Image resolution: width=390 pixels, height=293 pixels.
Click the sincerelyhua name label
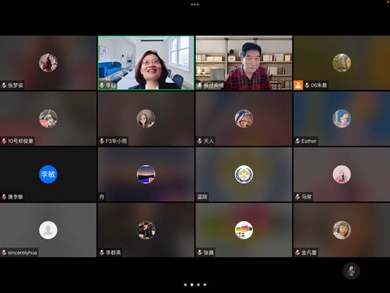23,253
